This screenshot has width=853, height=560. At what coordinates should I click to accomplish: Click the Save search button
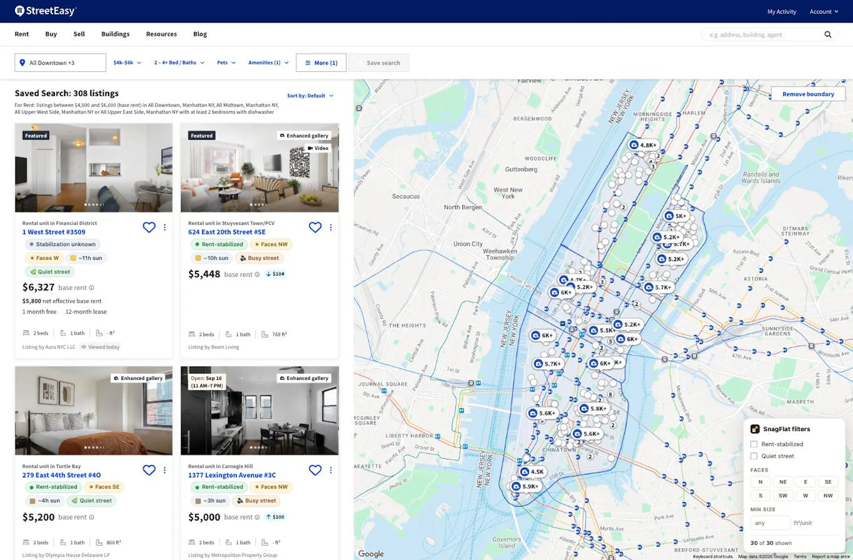tap(378, 63)
